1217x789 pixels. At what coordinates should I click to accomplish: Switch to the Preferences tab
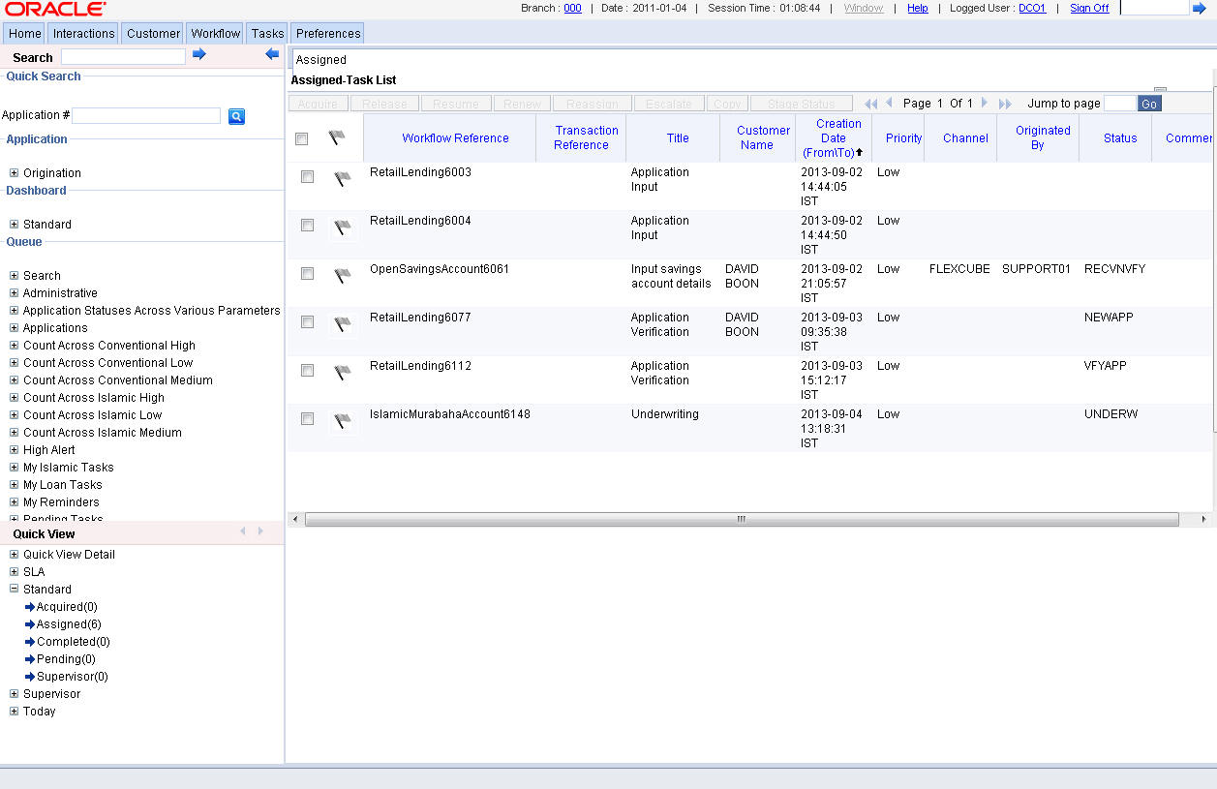coord(328,33)
